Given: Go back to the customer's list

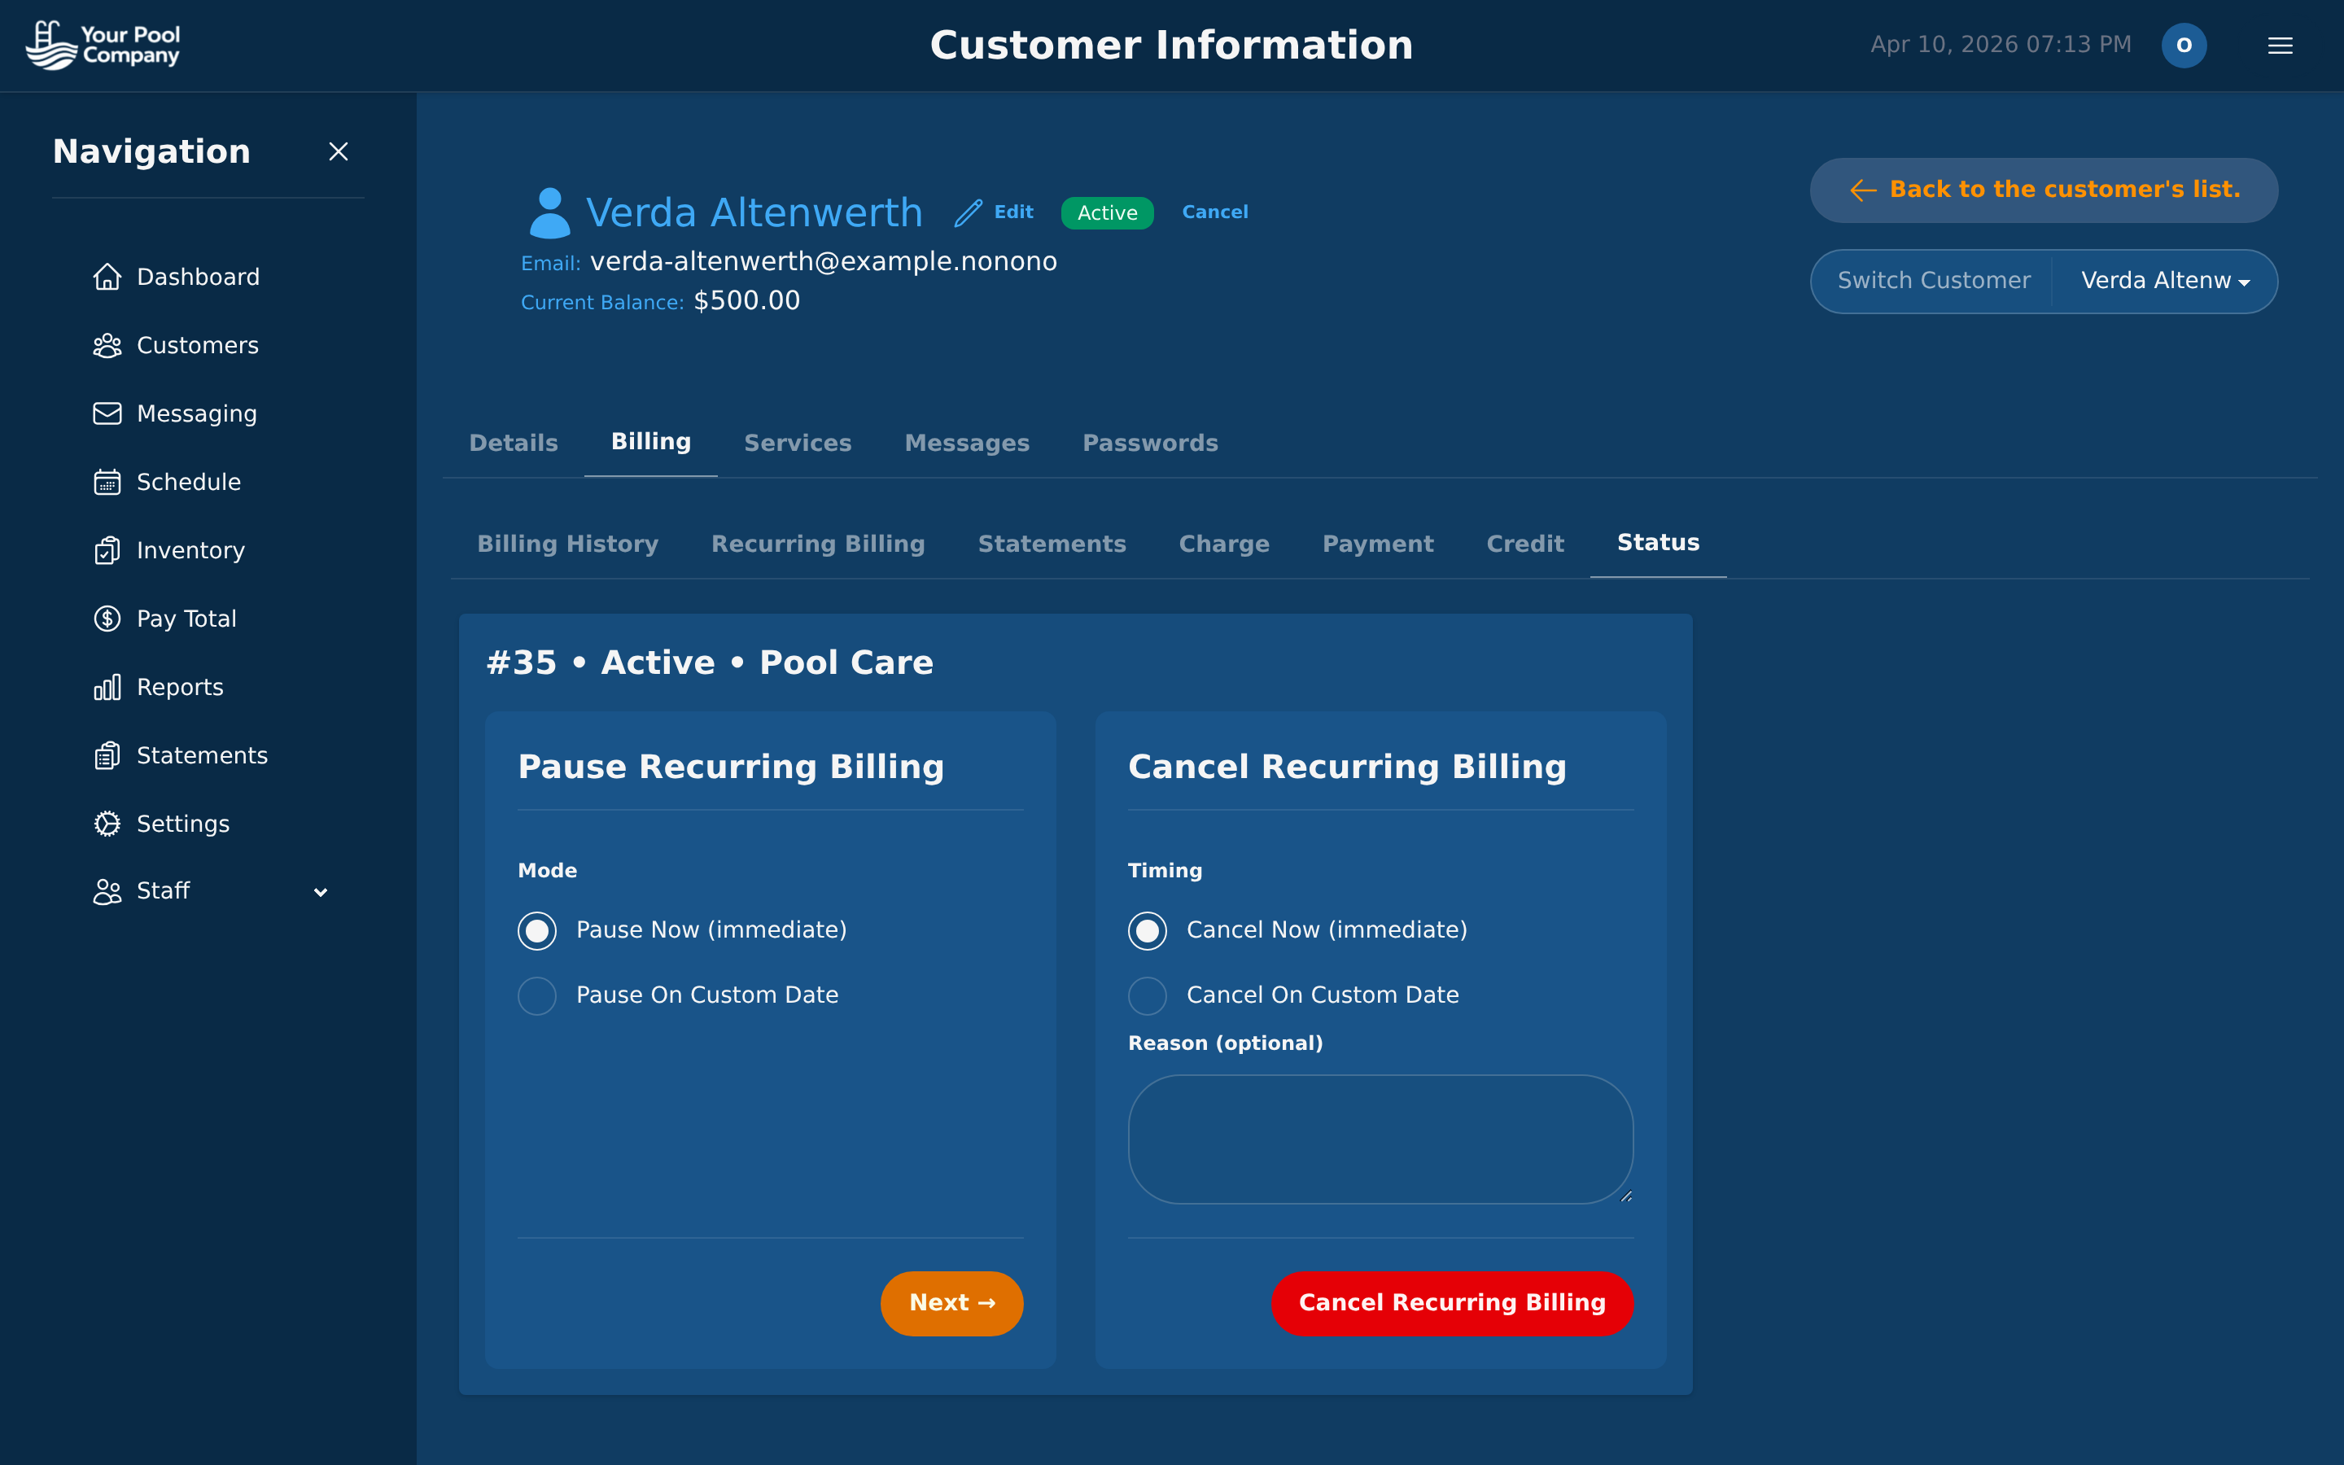Looking at the screenshot, I should coord(2042,189).
